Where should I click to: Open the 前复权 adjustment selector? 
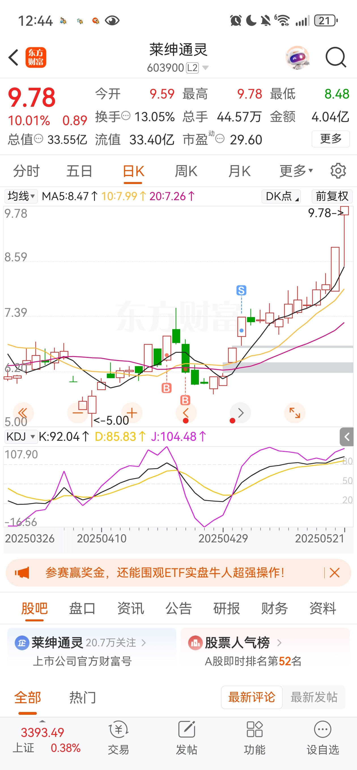point(332,196)
